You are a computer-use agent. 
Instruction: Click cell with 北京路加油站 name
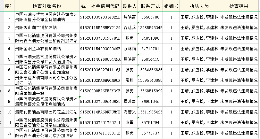click(x=47, y=133)
